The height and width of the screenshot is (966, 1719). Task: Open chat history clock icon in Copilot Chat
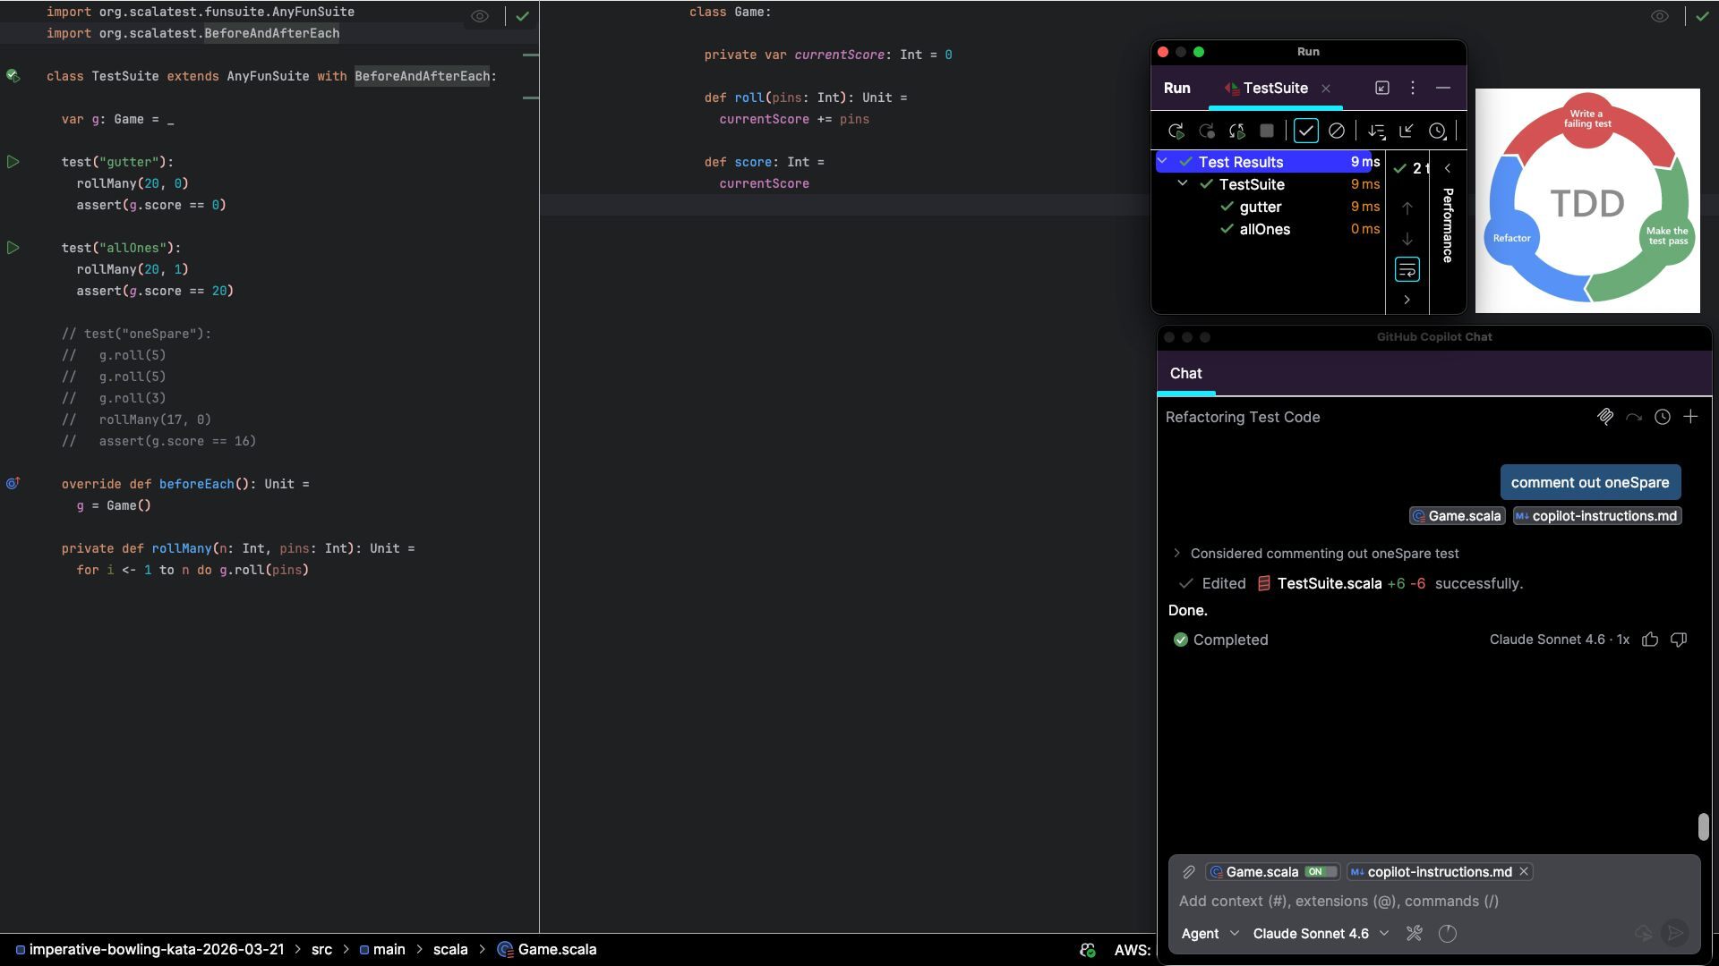1663,417
